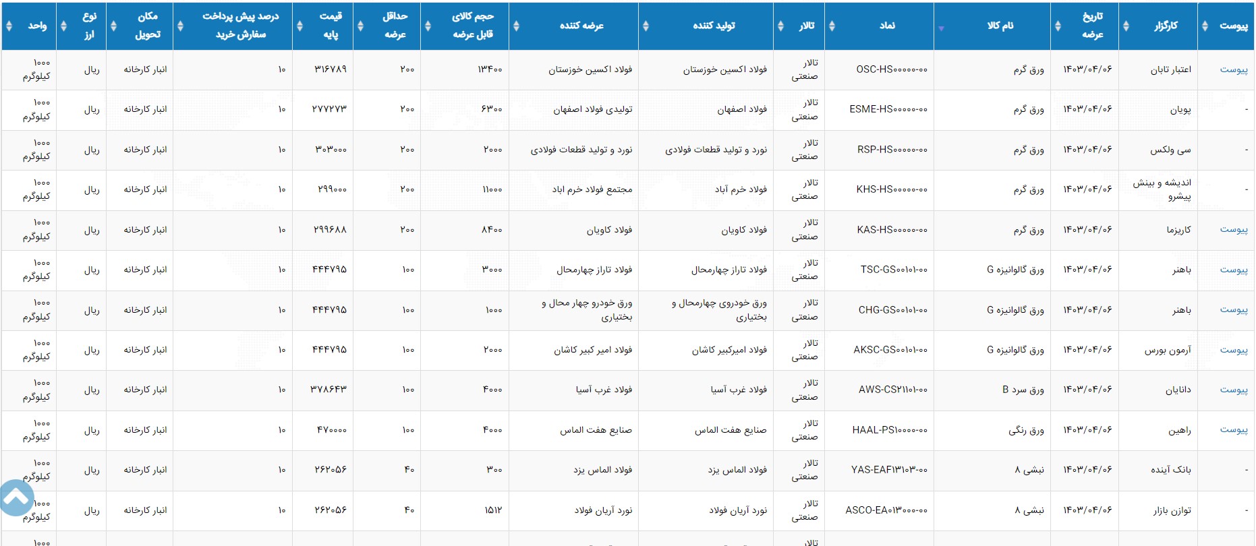1256x546 pixels.
Task: Click broker name کاریزما
Action: (x=1178, y=230)
